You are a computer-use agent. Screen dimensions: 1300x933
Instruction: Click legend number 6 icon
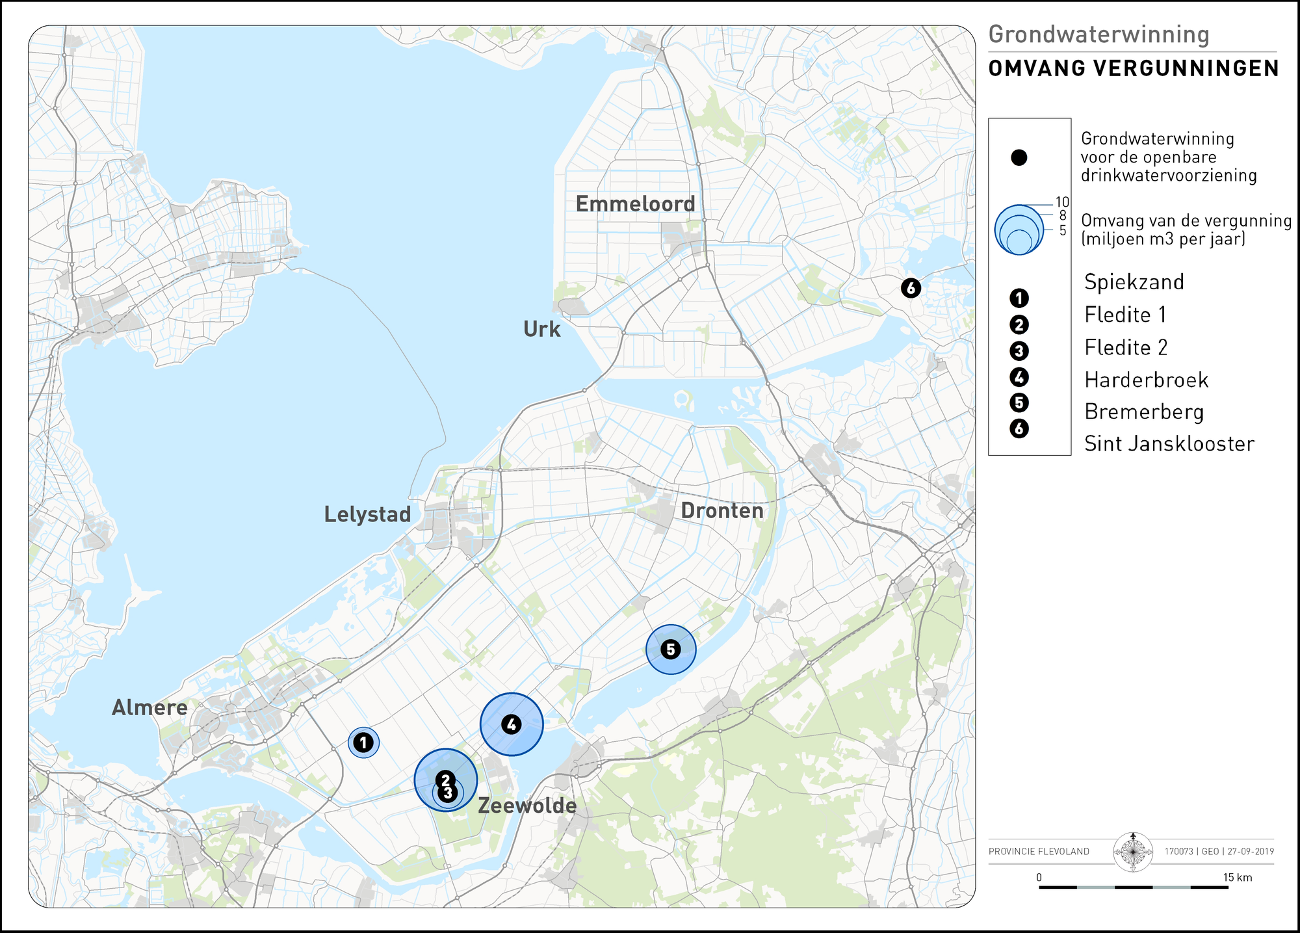(1019, 428)
